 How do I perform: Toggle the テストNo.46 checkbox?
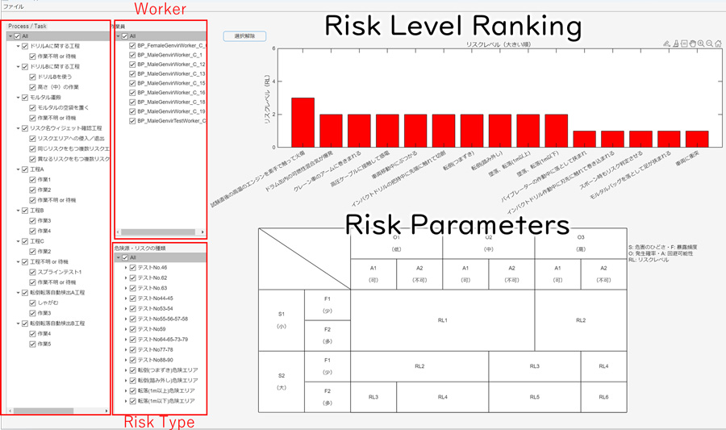(x=133, y=268)
